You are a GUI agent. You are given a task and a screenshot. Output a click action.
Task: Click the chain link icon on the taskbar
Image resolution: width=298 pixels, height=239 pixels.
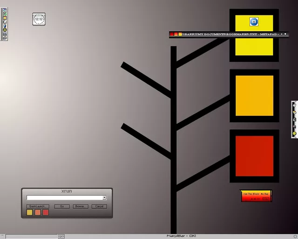61,236
